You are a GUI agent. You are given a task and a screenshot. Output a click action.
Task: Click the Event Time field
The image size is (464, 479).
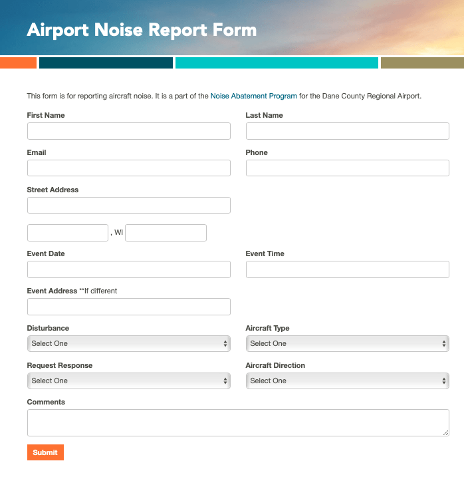(x=348, y=269)
